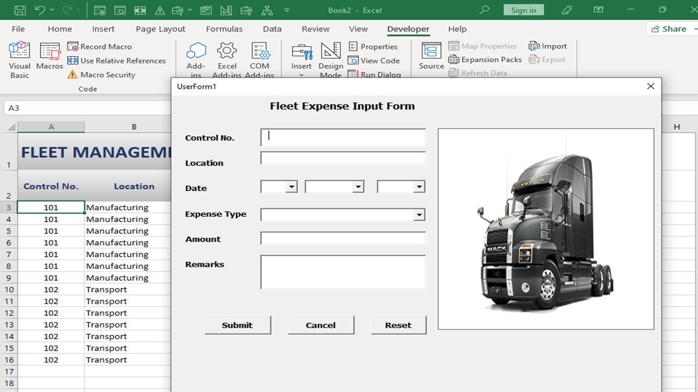Screen dimensions: 698x392
Task: Open the Review tab
Action: [316, 29]
